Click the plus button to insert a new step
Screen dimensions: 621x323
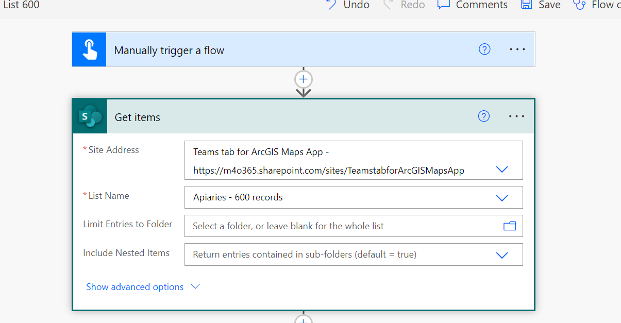click(x=303, y=79)
